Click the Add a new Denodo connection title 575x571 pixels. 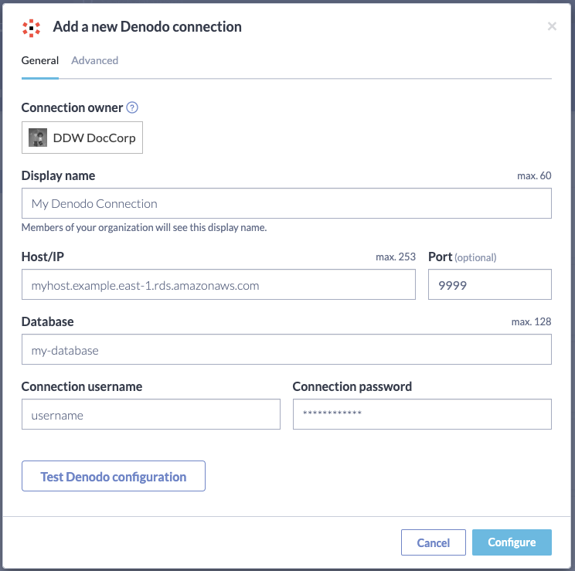click(x=147, y=27)
